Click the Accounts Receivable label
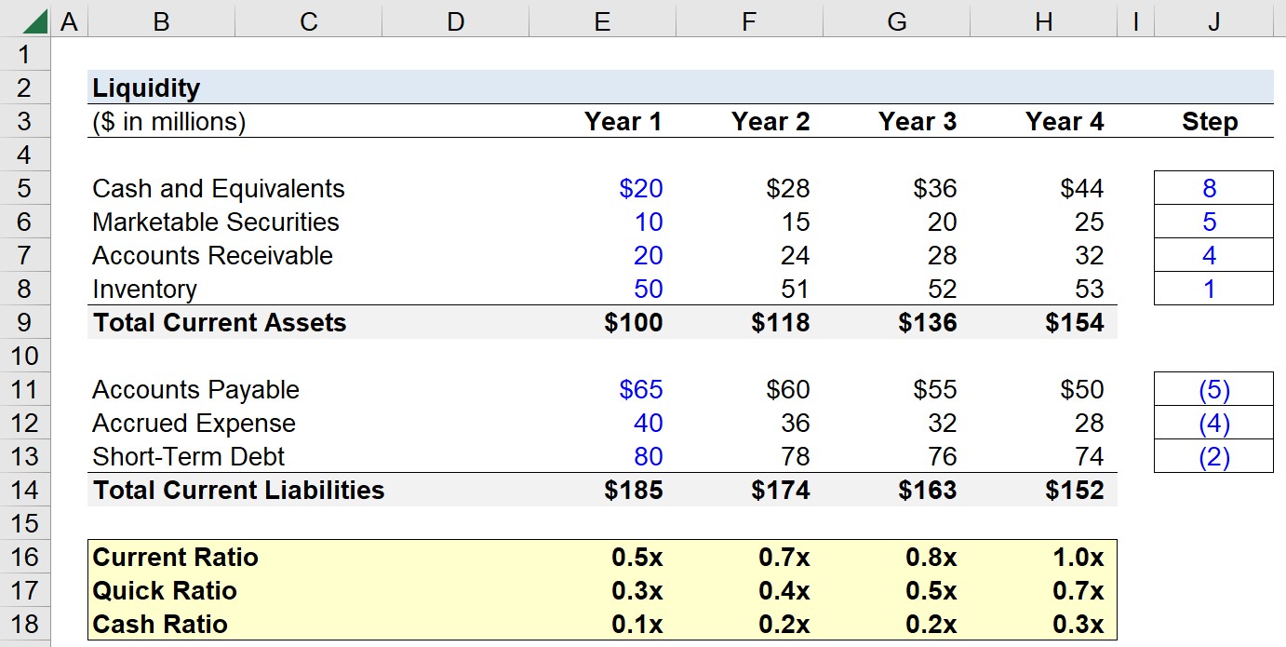This screenshot has width=1286, height=647. 212,256
